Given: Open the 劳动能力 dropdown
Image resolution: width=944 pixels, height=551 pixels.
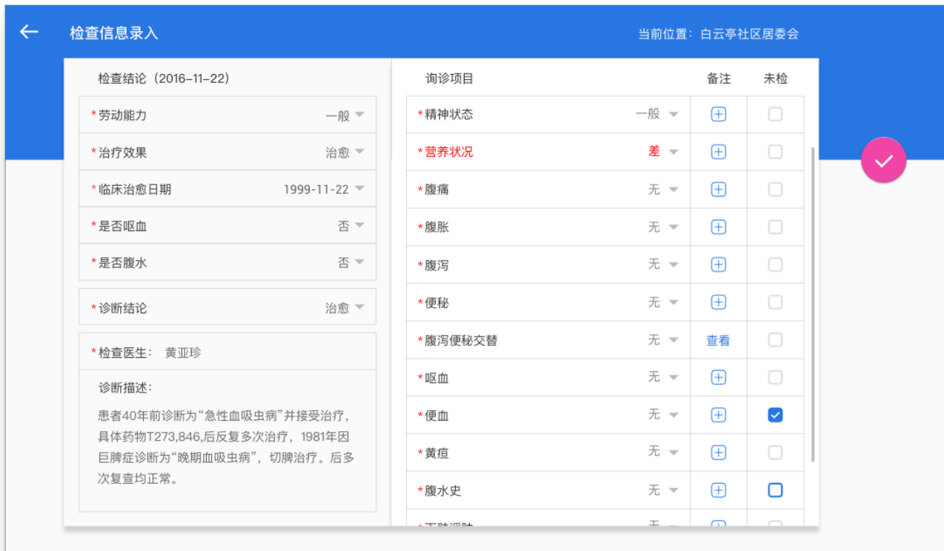Looking at the screenshot, I should pos(345,116).
